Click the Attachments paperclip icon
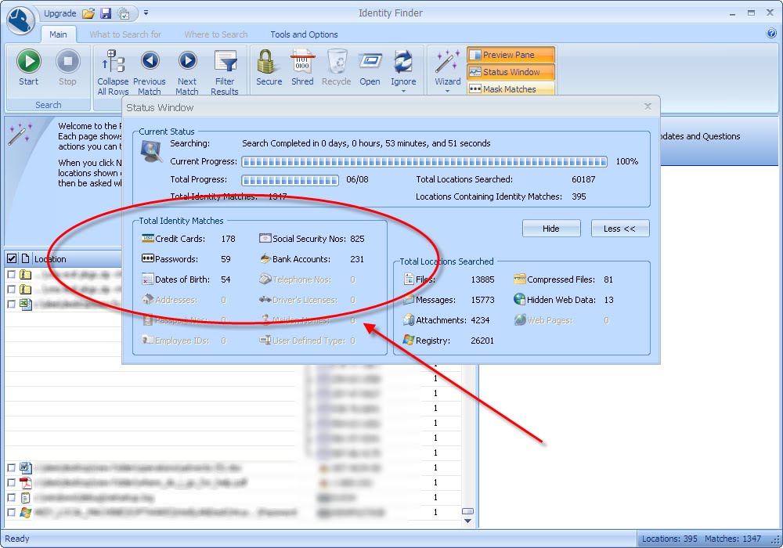 pos(409,320)
